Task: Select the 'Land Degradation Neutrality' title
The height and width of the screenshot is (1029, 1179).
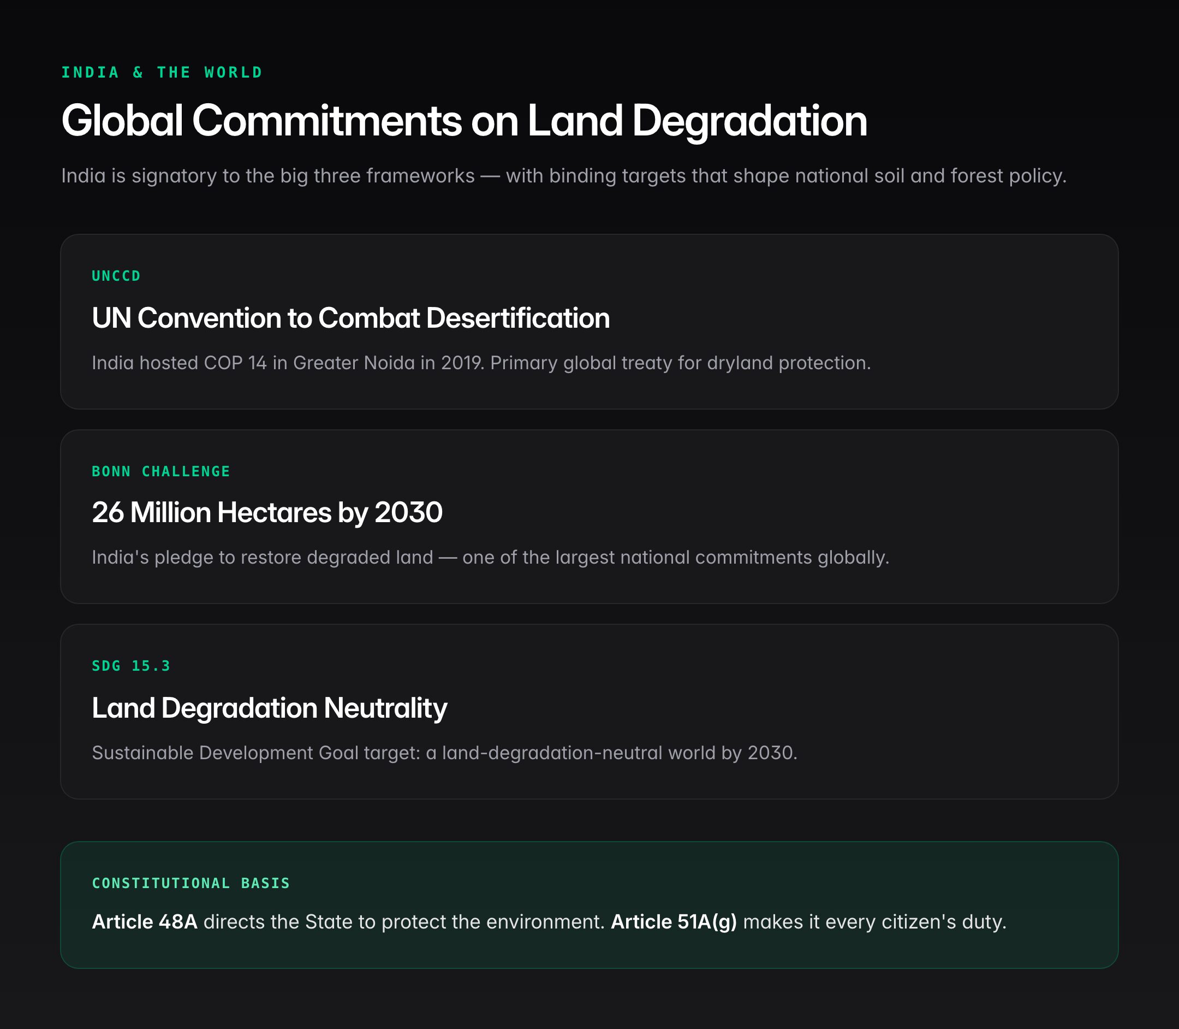Action: pyautogui.click(x=270, y=708)
